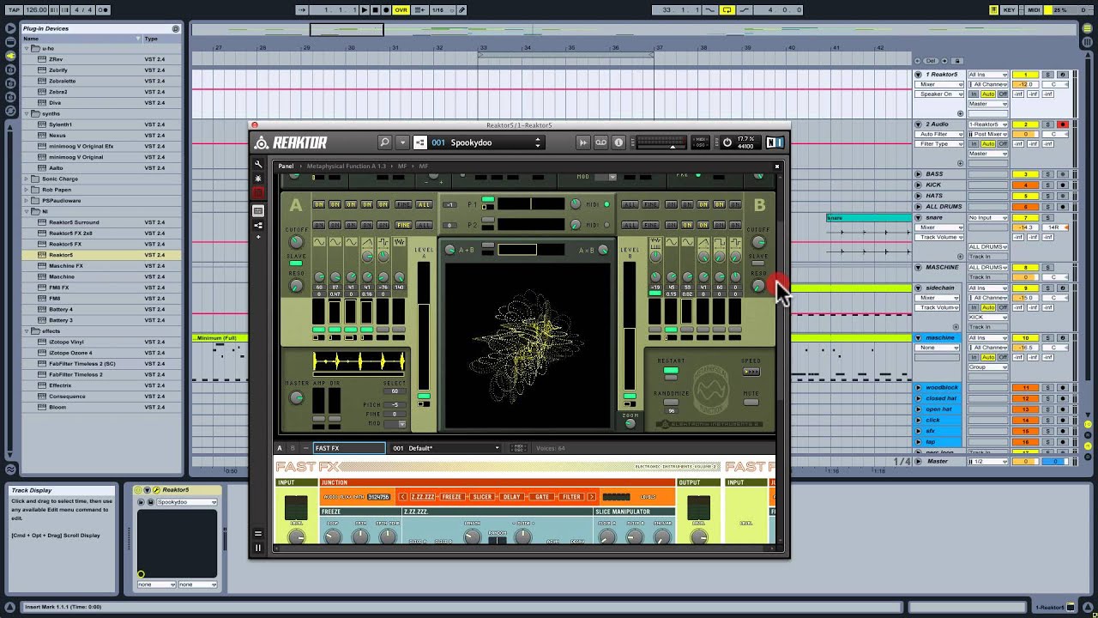Toggle the yellow loop switch in transport
This screenshot has width=1098, height=618.
(x=727, y=10)
